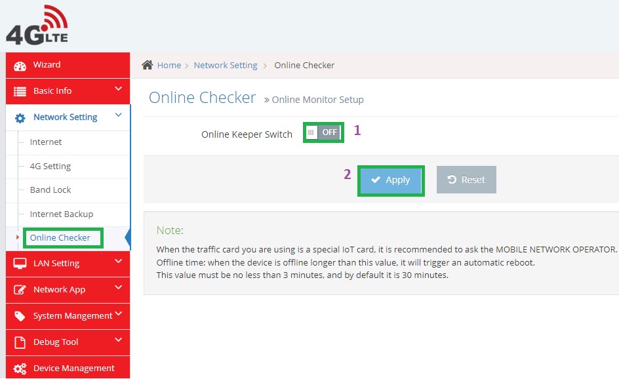Expand the Basic Info menu chevron
This screenshot has height=379, width=619.
[118, 89]
